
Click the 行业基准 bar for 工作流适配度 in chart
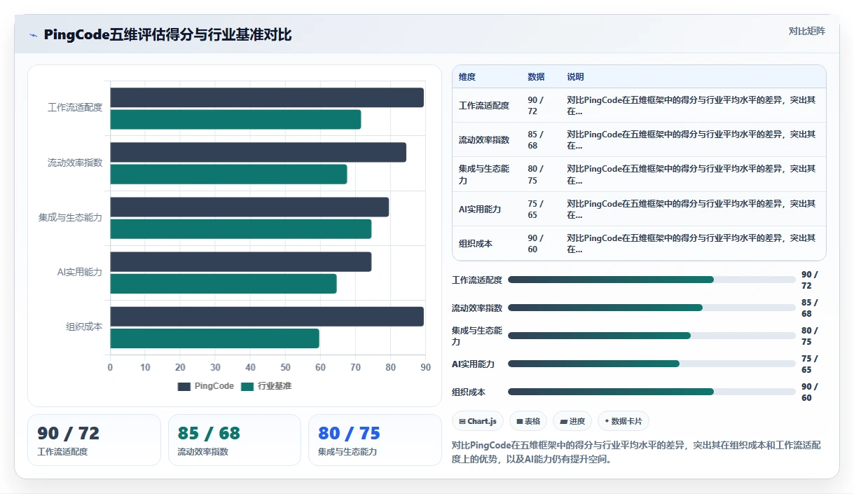pyautogui.click(x=235, y=119)
